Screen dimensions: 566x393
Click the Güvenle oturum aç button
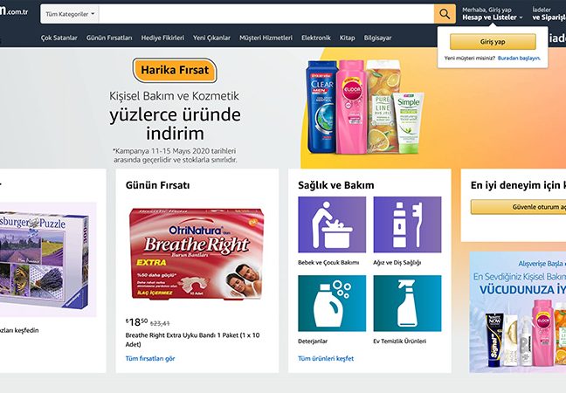(518, 207)
